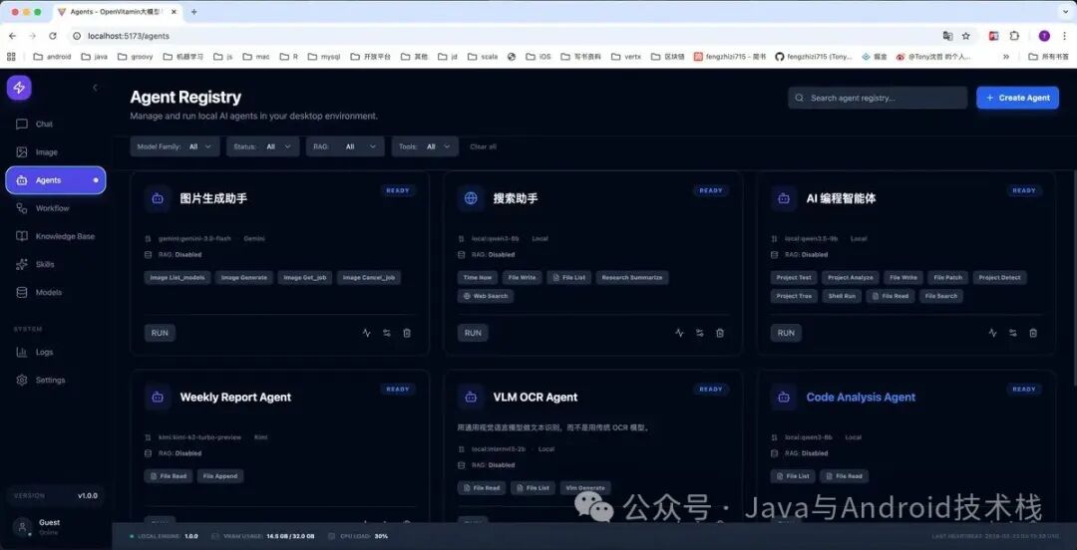Open configure sliders icon on 搜索助手 card
The height and width of the screenshot is (550, 1077).
coord(700,333)
